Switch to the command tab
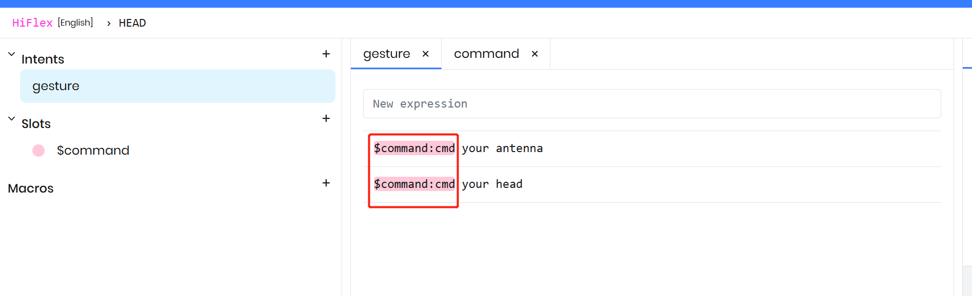Image resolution: width=972 pixels, height=296 pixels. point(486,54)
